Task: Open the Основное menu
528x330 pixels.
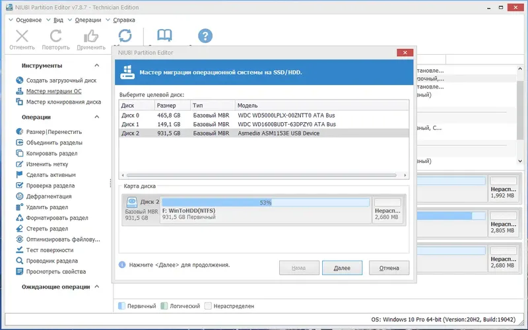Action: [28, 20]
